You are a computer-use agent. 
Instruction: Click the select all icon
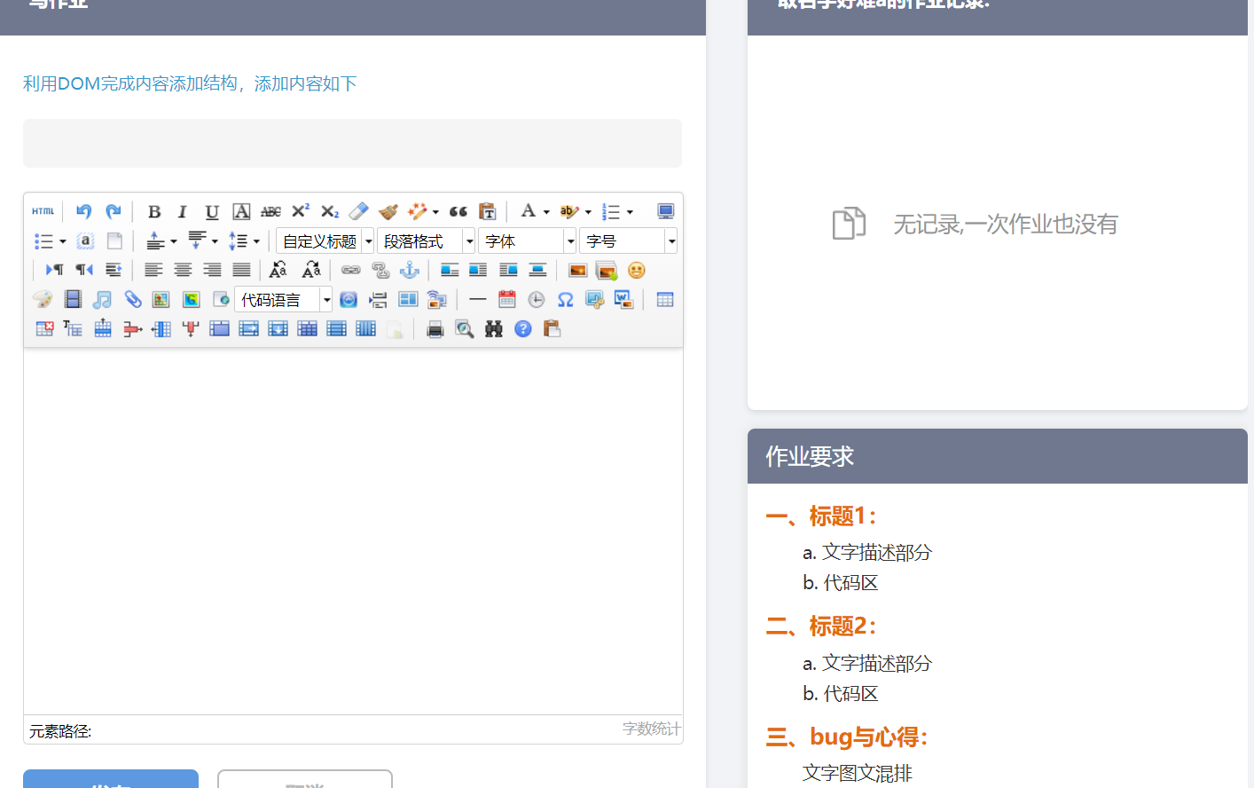coord(85,240)
